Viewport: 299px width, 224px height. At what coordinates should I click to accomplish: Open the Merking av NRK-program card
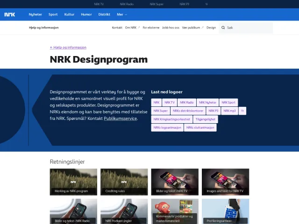pyautogui.click(x=73, y=182)
